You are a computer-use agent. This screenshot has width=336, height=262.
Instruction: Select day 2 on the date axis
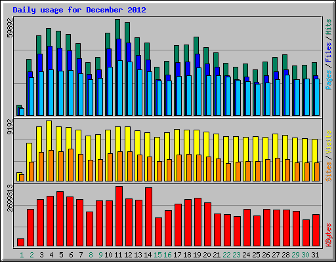pos(31,255)
